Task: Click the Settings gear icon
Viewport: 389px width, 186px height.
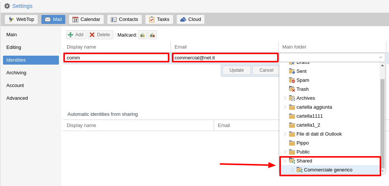Action: click(x=7, y=6)
